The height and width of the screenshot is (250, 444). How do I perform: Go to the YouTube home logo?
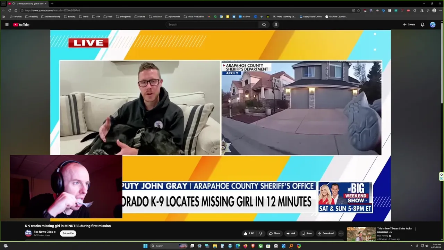pos(21,25)
